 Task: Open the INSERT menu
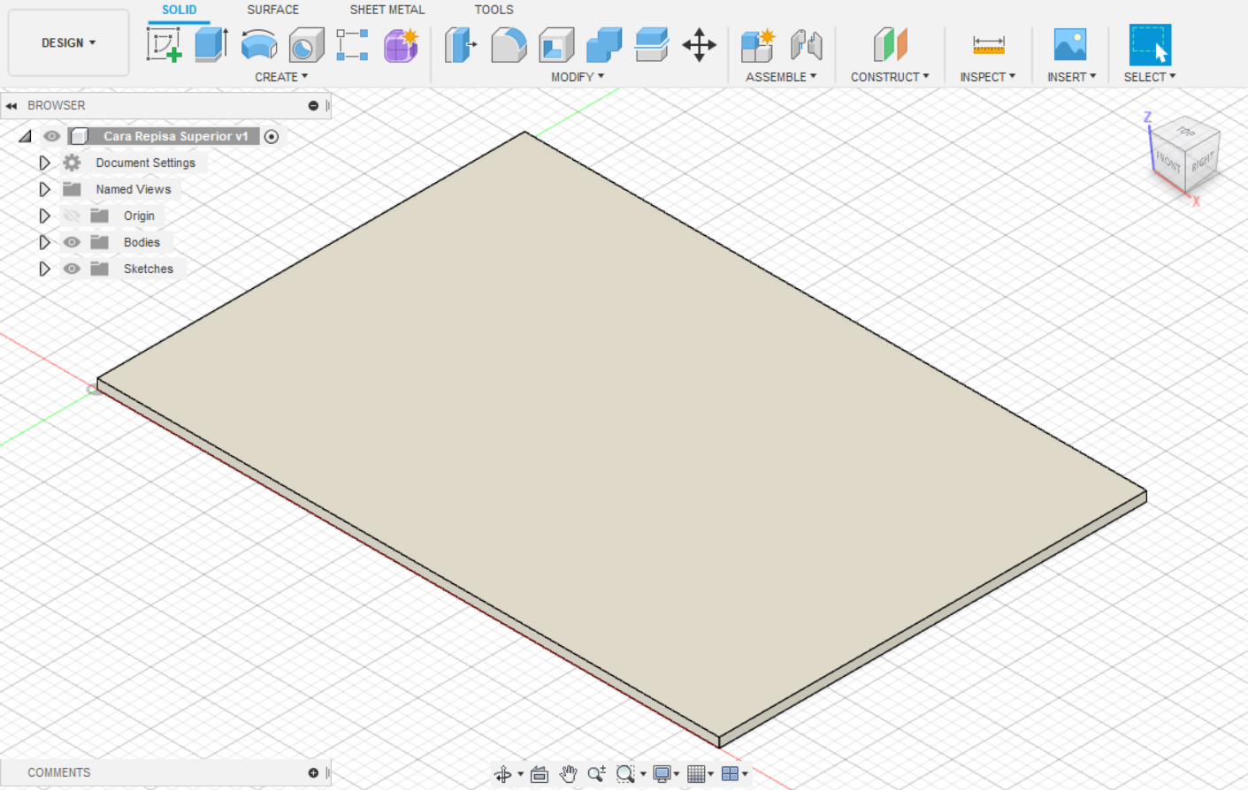pos(1071,77)
